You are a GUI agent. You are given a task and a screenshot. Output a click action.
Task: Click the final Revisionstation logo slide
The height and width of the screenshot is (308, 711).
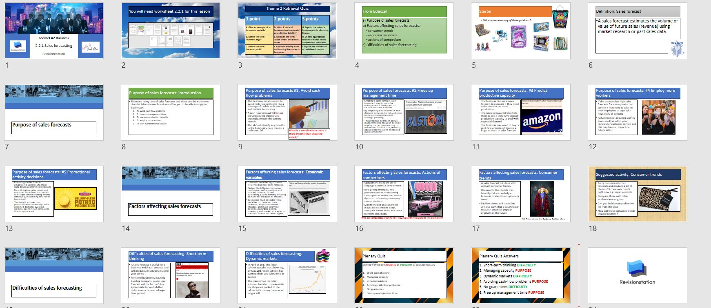pyautogui.click(x=638, y=276)
